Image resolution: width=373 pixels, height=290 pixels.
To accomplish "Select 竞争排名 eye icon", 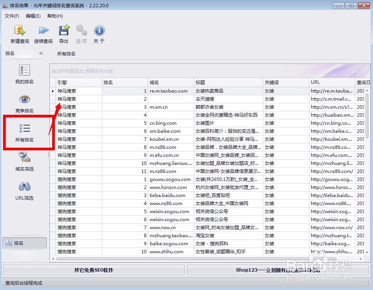I will point(24,99).
